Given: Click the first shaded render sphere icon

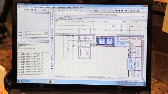Looking at the screenshot, I should (x=113, y=11).
